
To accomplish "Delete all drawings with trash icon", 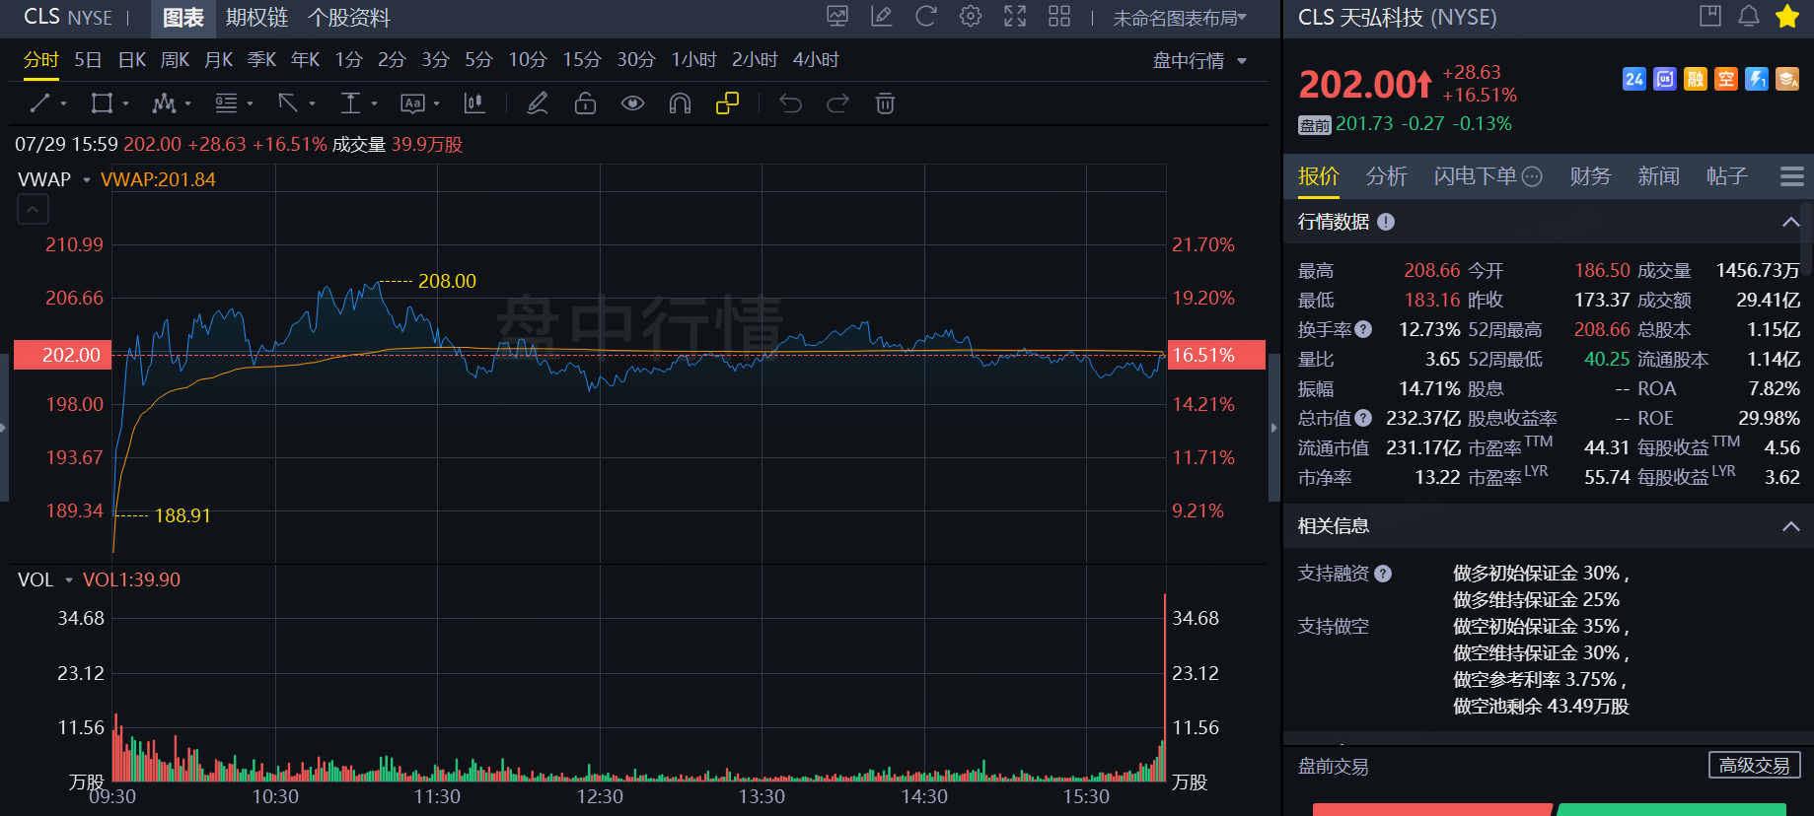I will click(x=886, y=103).
